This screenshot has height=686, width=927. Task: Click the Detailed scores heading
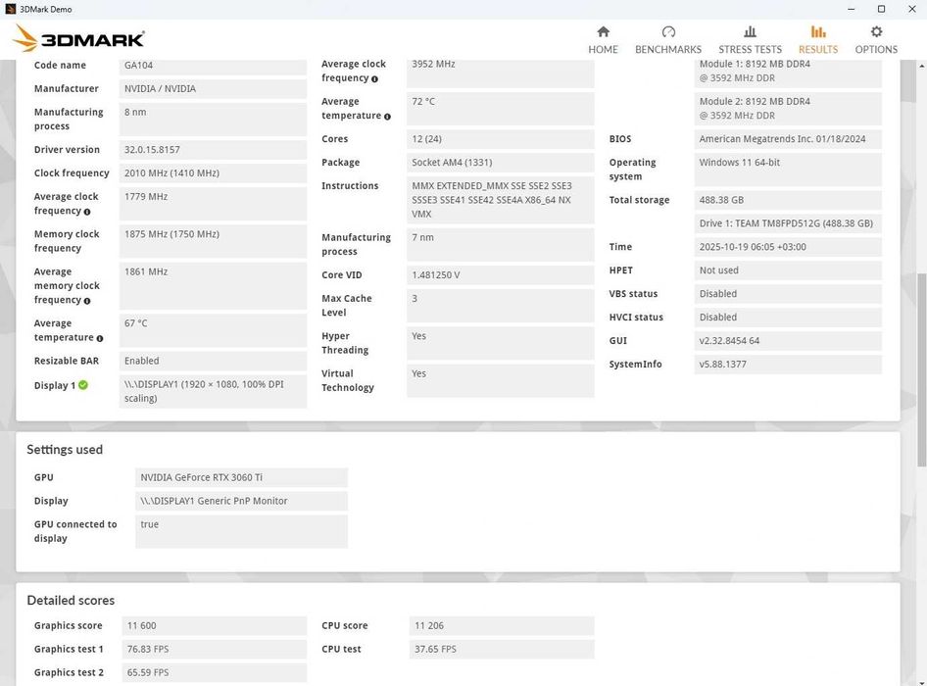click(71, 600)
